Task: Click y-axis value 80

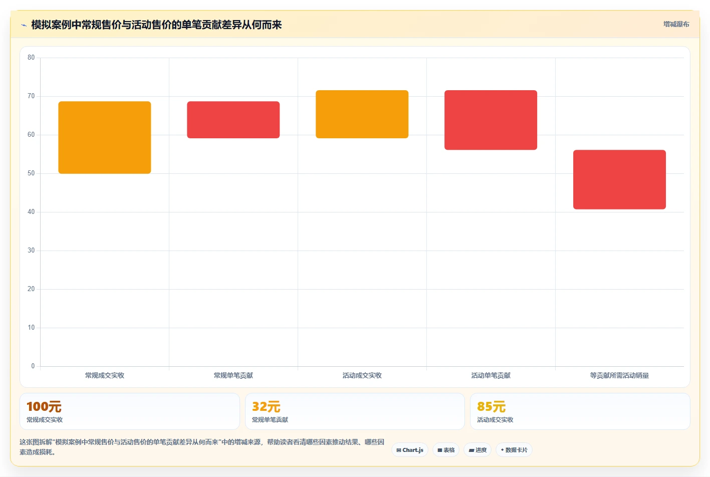Action: coord(31,58)
